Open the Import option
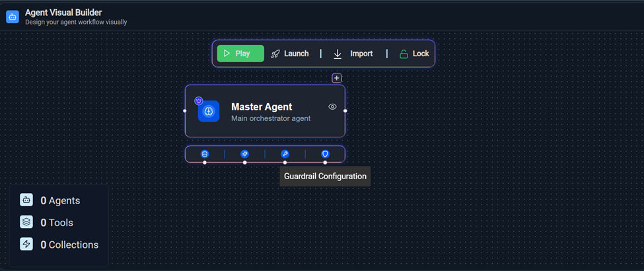644x271 pixels. 353,54
